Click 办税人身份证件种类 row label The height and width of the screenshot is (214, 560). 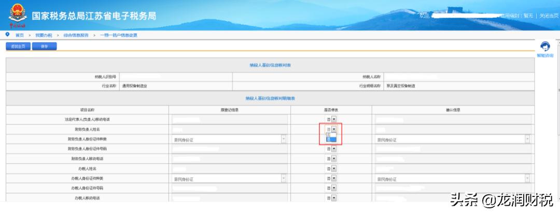(87, 178)
